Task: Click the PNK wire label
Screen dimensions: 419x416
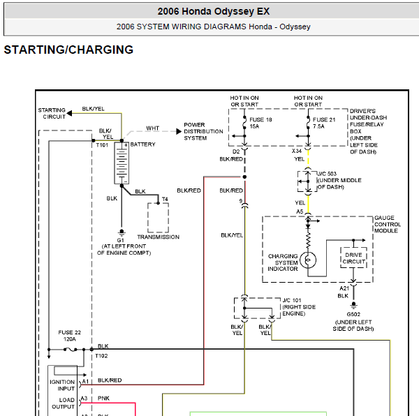Action: click(x=103, y=399)
